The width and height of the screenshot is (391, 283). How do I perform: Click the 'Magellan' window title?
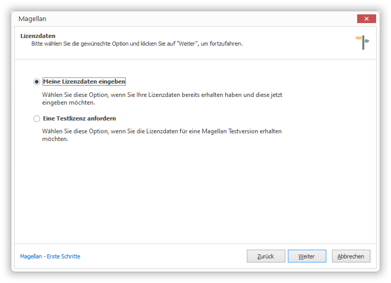point(32,19)
